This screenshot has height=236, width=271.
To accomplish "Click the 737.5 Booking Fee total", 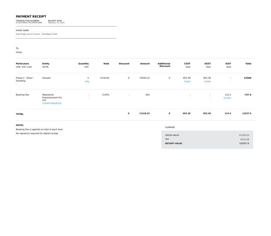I will click(x=248, y=95).
